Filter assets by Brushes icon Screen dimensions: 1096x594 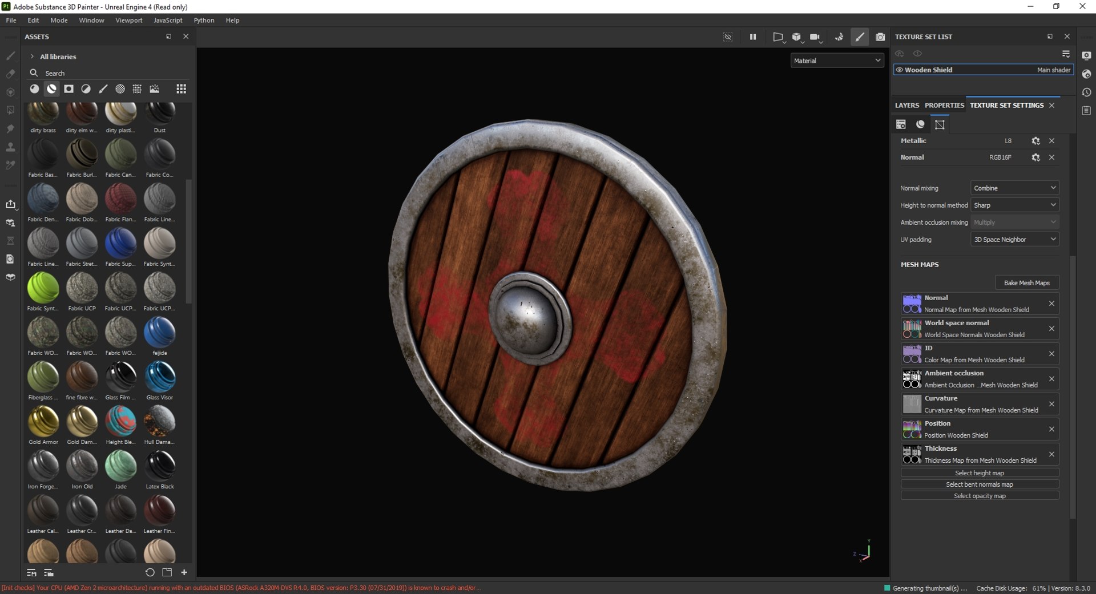click(103, 89)
